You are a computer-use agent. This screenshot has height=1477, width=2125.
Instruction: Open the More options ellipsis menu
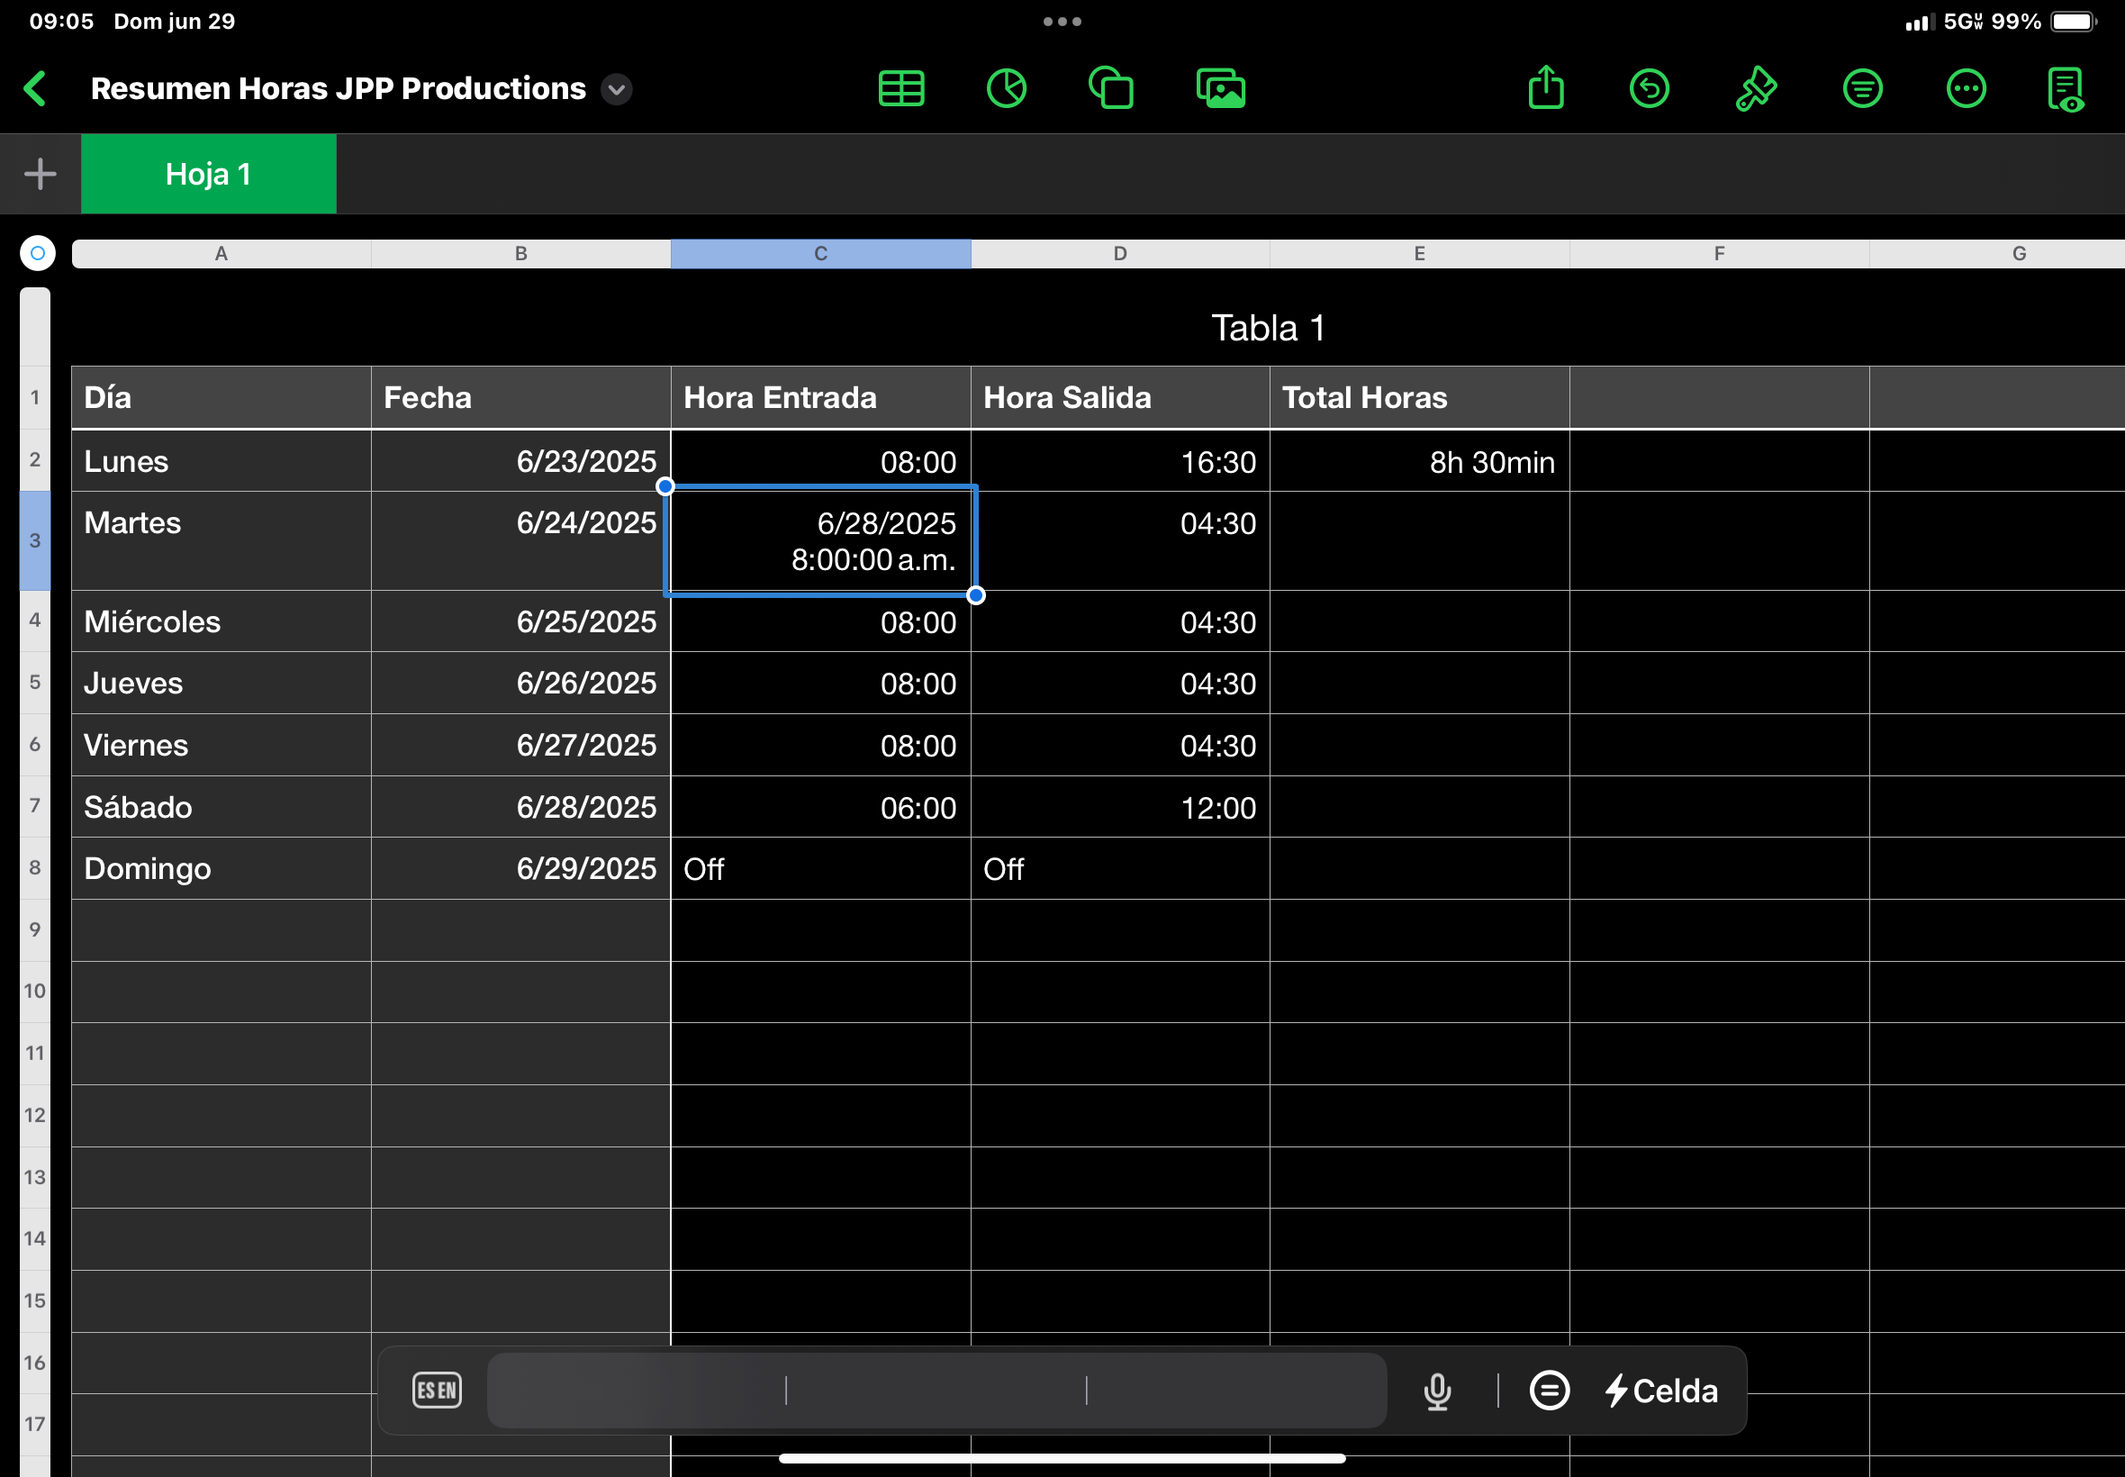[1965, 89]
